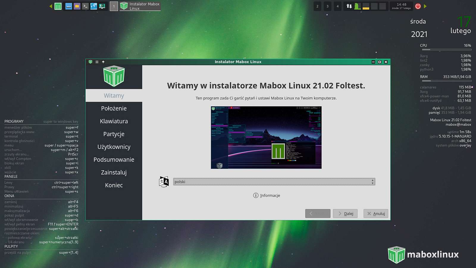Click the 'Menu ustawień' panel shortcut row
Screen dimensions: 476x268
coord(41,191)
